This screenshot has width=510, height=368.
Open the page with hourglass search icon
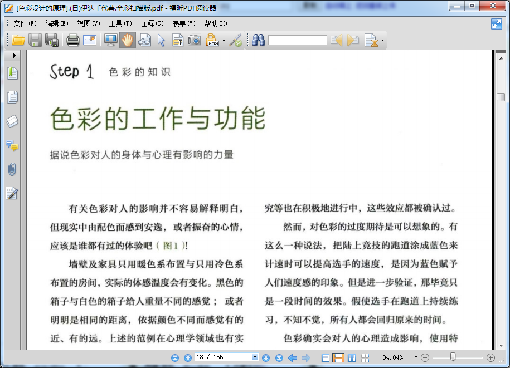(x=371, y=40)
